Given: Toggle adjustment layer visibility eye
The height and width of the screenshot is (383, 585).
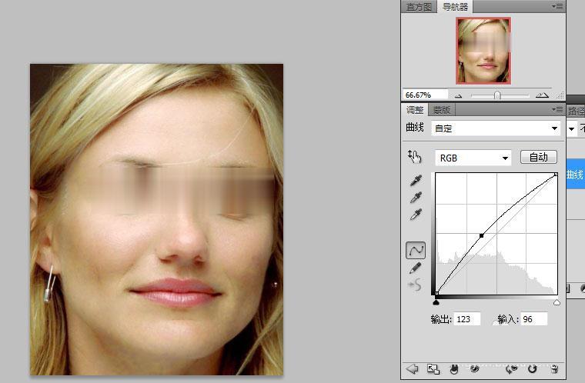Looking at the screenshot, I should tap(475, 369).
